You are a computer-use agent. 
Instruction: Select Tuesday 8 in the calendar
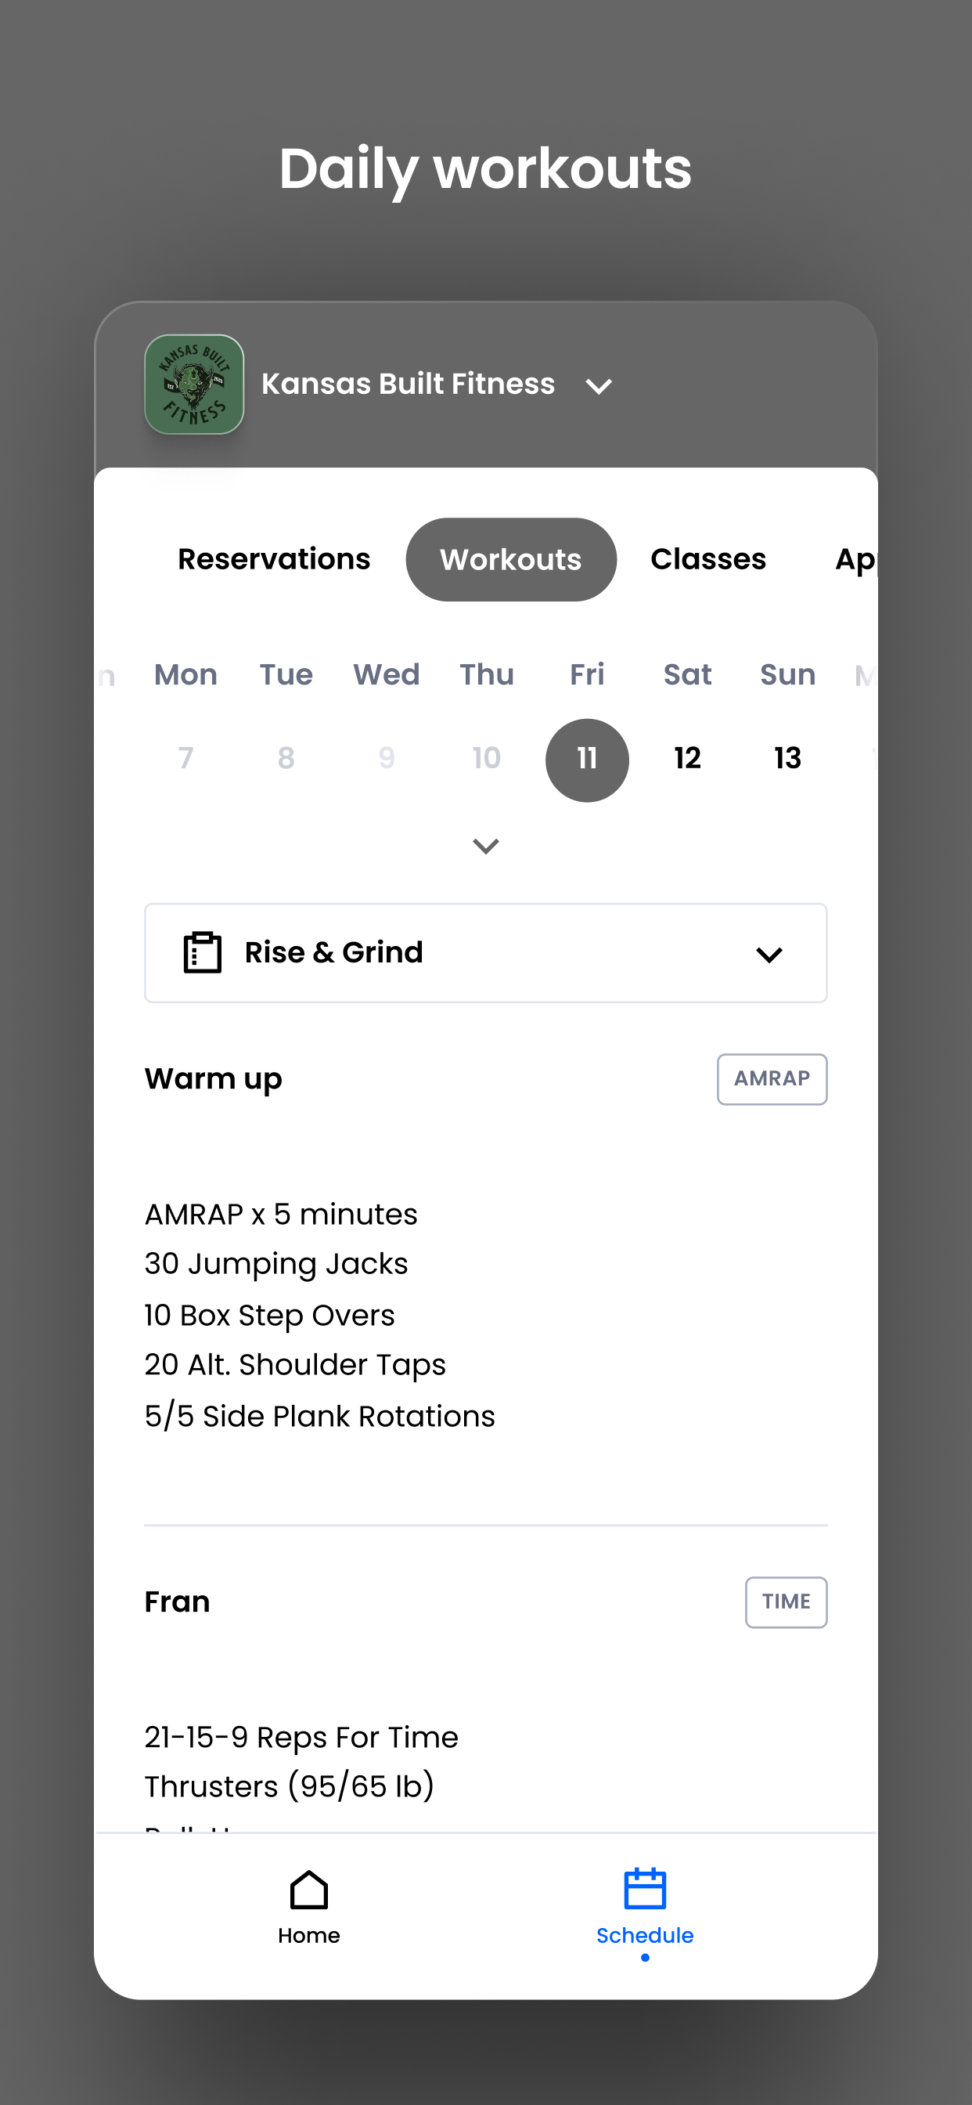click(x=286, y=758)
